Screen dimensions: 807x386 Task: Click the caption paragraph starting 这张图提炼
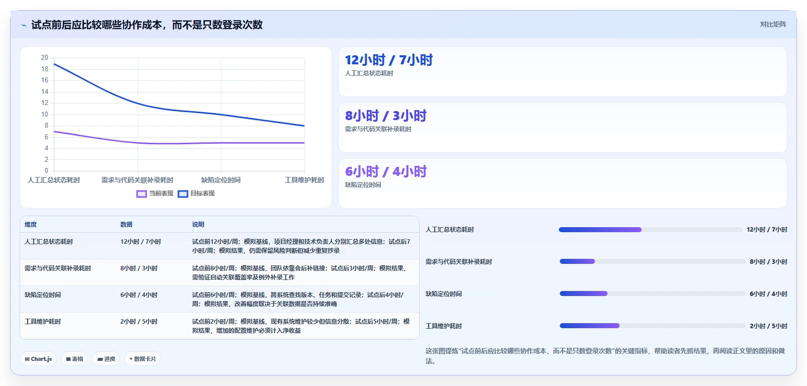(x=606, y=356)
